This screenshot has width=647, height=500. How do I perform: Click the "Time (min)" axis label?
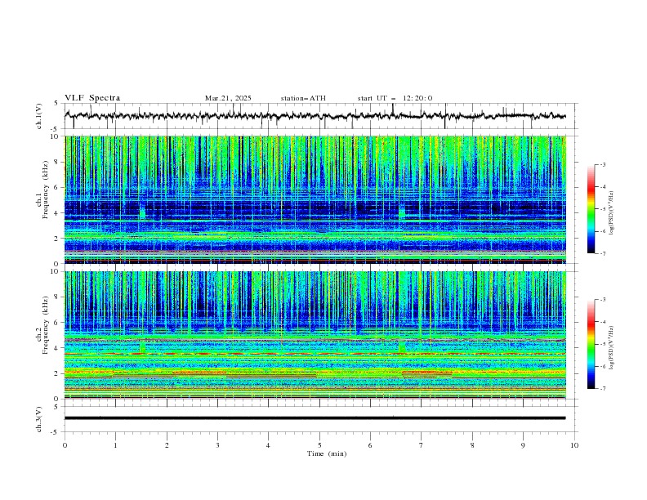[x=327, y=453]
